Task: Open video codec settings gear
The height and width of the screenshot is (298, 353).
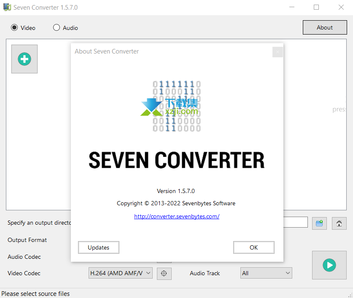Action: point(164,274)
